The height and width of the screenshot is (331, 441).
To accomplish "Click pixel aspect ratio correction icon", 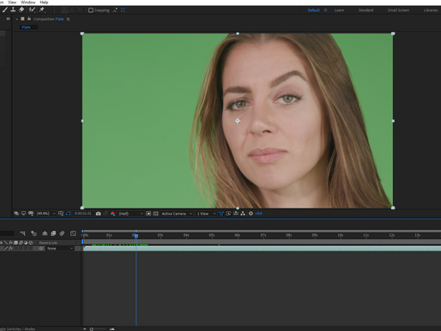I will tap(221, 214).
